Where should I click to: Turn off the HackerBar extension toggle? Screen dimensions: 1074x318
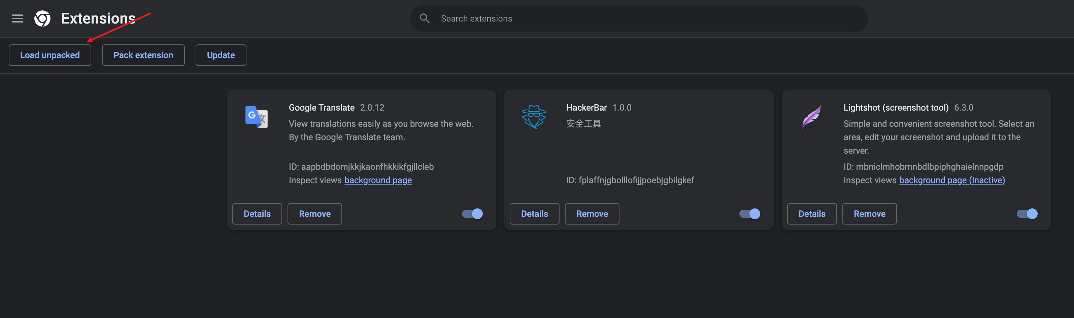point(750,214)
